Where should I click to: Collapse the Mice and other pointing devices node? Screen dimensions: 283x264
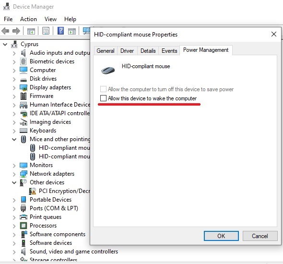click(14, 139)
